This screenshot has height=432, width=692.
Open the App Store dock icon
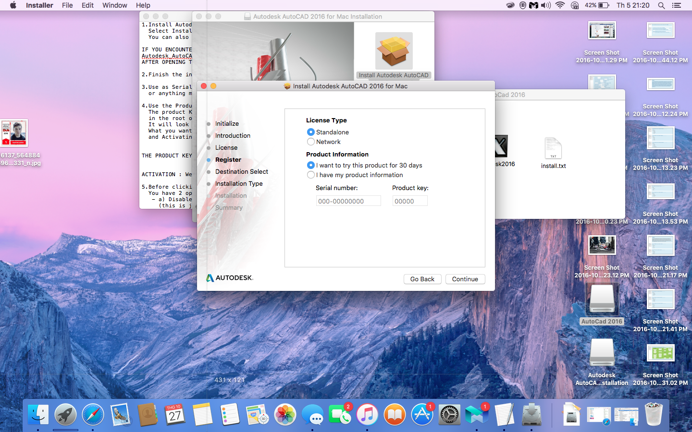tap(422, 414)
